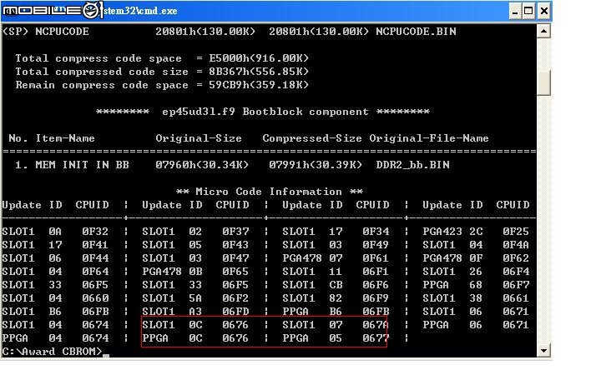Click the scroll up arrow of the console
This screenshot has height=375, width=601.
pyautogui.click(x=543, y=31)
